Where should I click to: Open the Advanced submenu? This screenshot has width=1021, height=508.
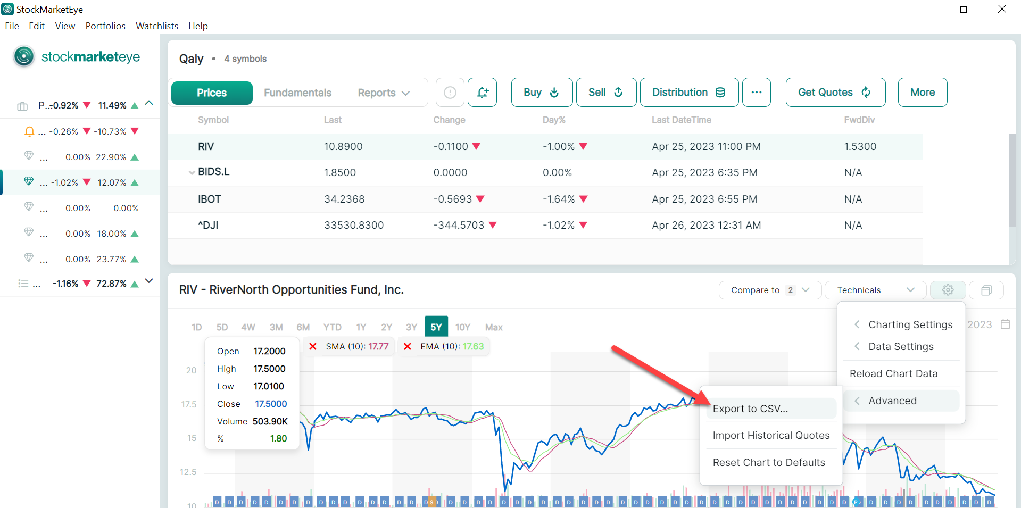click(901, 401)
